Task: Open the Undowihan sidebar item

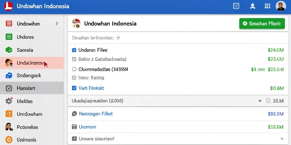Action: (32, 24)
